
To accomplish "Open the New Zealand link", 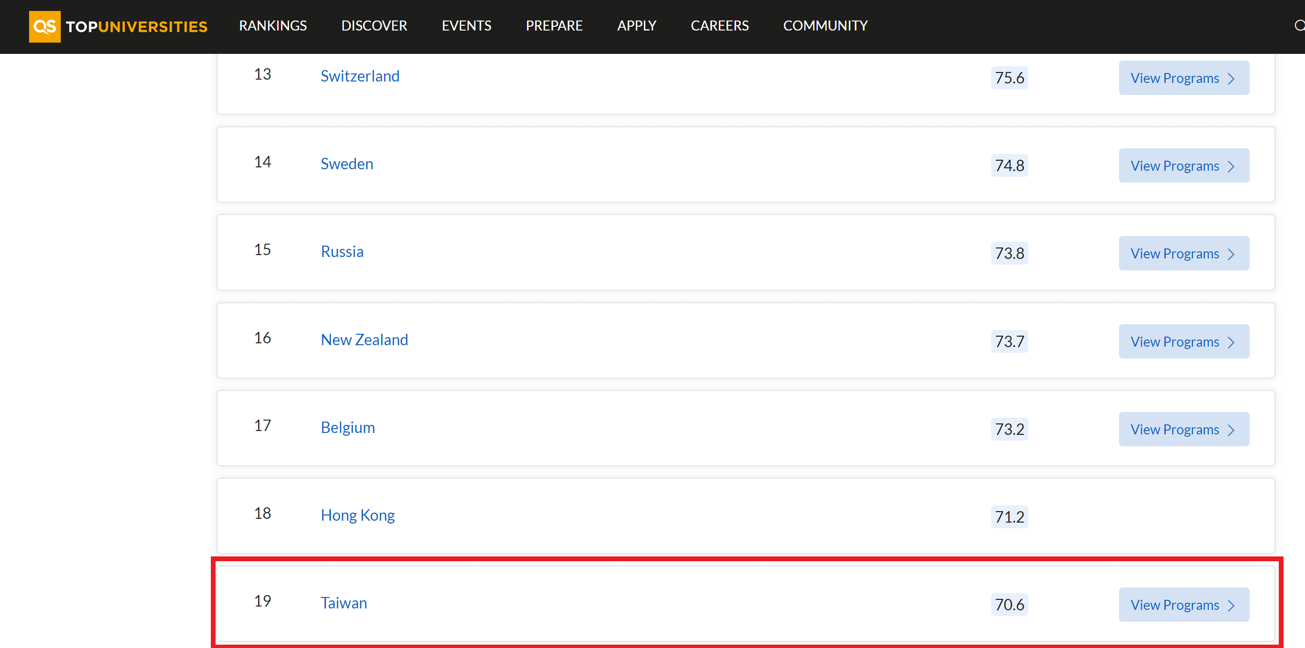I will point(364,339).
